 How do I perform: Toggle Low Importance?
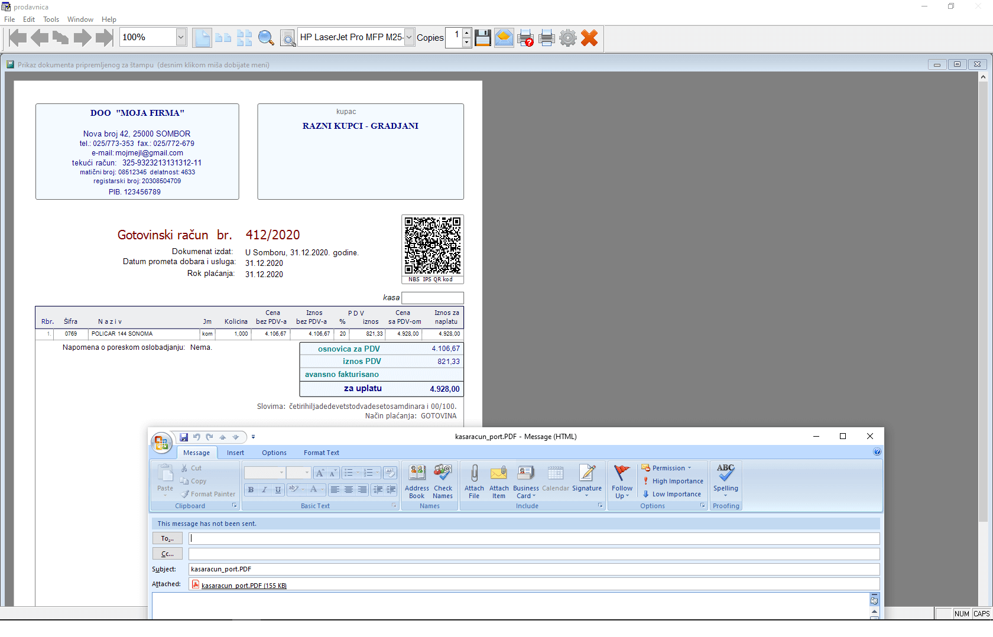coord(671,494)
